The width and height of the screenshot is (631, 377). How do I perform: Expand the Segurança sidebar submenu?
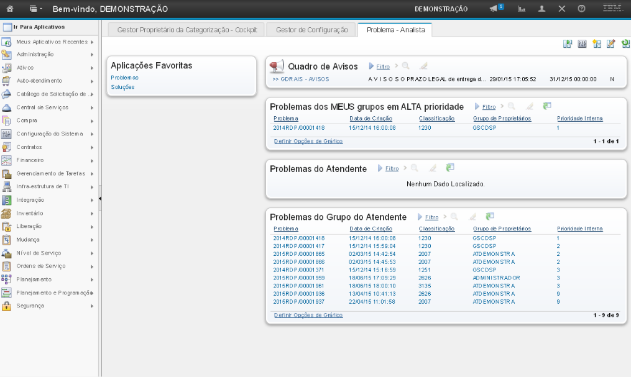click(92, 306)
